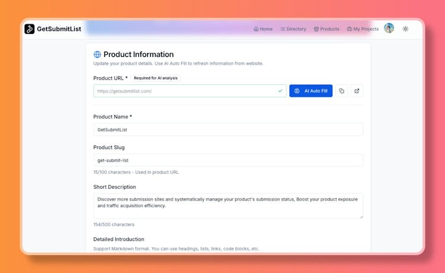The height and width of the screenshot is (273, 445).
Task: Click the green checkmark in URL field
Action: click(280, 91)
